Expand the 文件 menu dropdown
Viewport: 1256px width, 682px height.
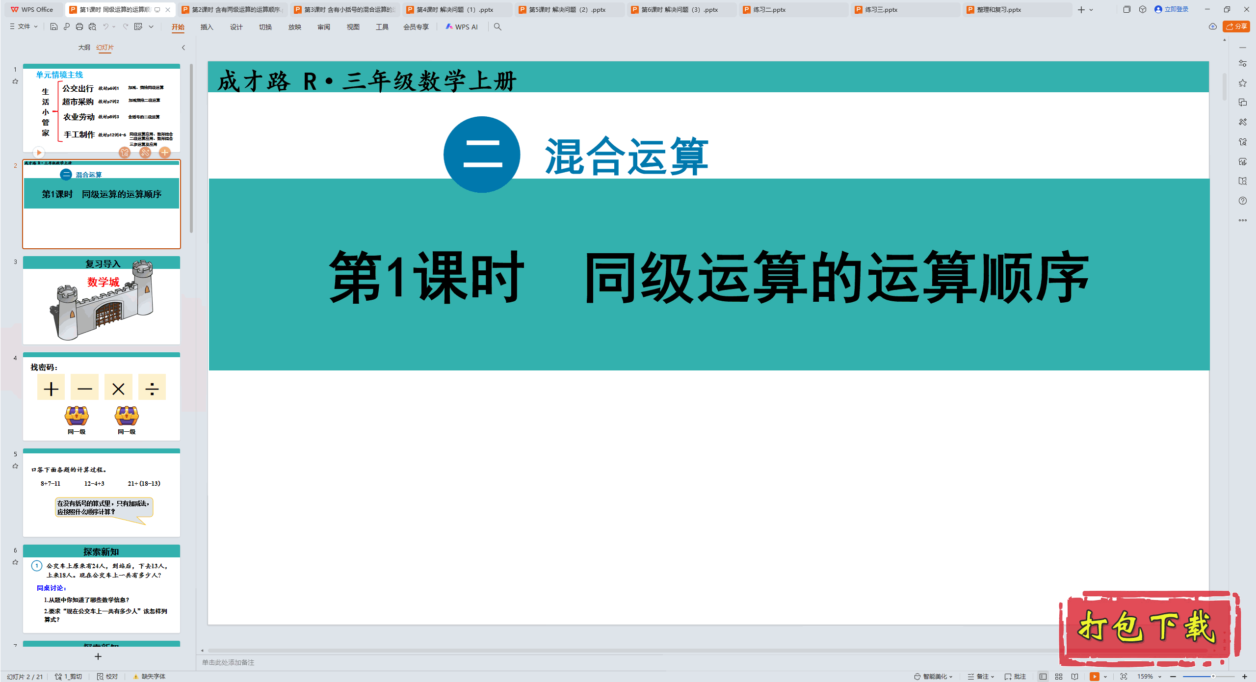24,26
